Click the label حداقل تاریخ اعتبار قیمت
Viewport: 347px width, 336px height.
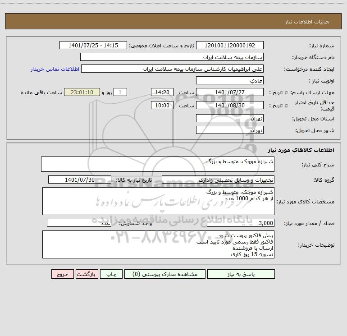[314, 106]
